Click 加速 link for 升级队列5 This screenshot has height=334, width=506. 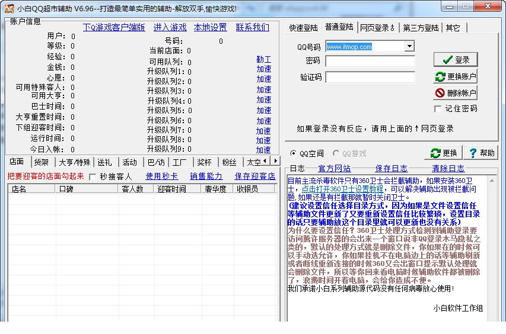click(263, 111)
